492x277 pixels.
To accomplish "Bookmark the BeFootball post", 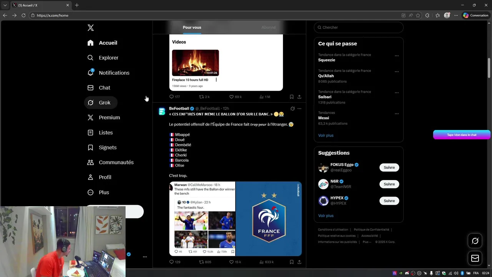I will [291, 262].
